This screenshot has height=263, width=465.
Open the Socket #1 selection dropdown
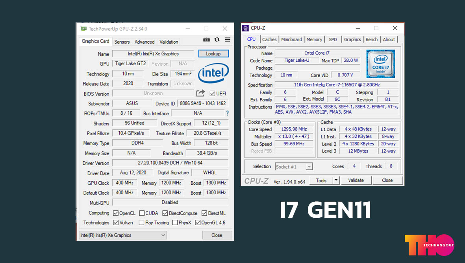(x=294, y=167)
